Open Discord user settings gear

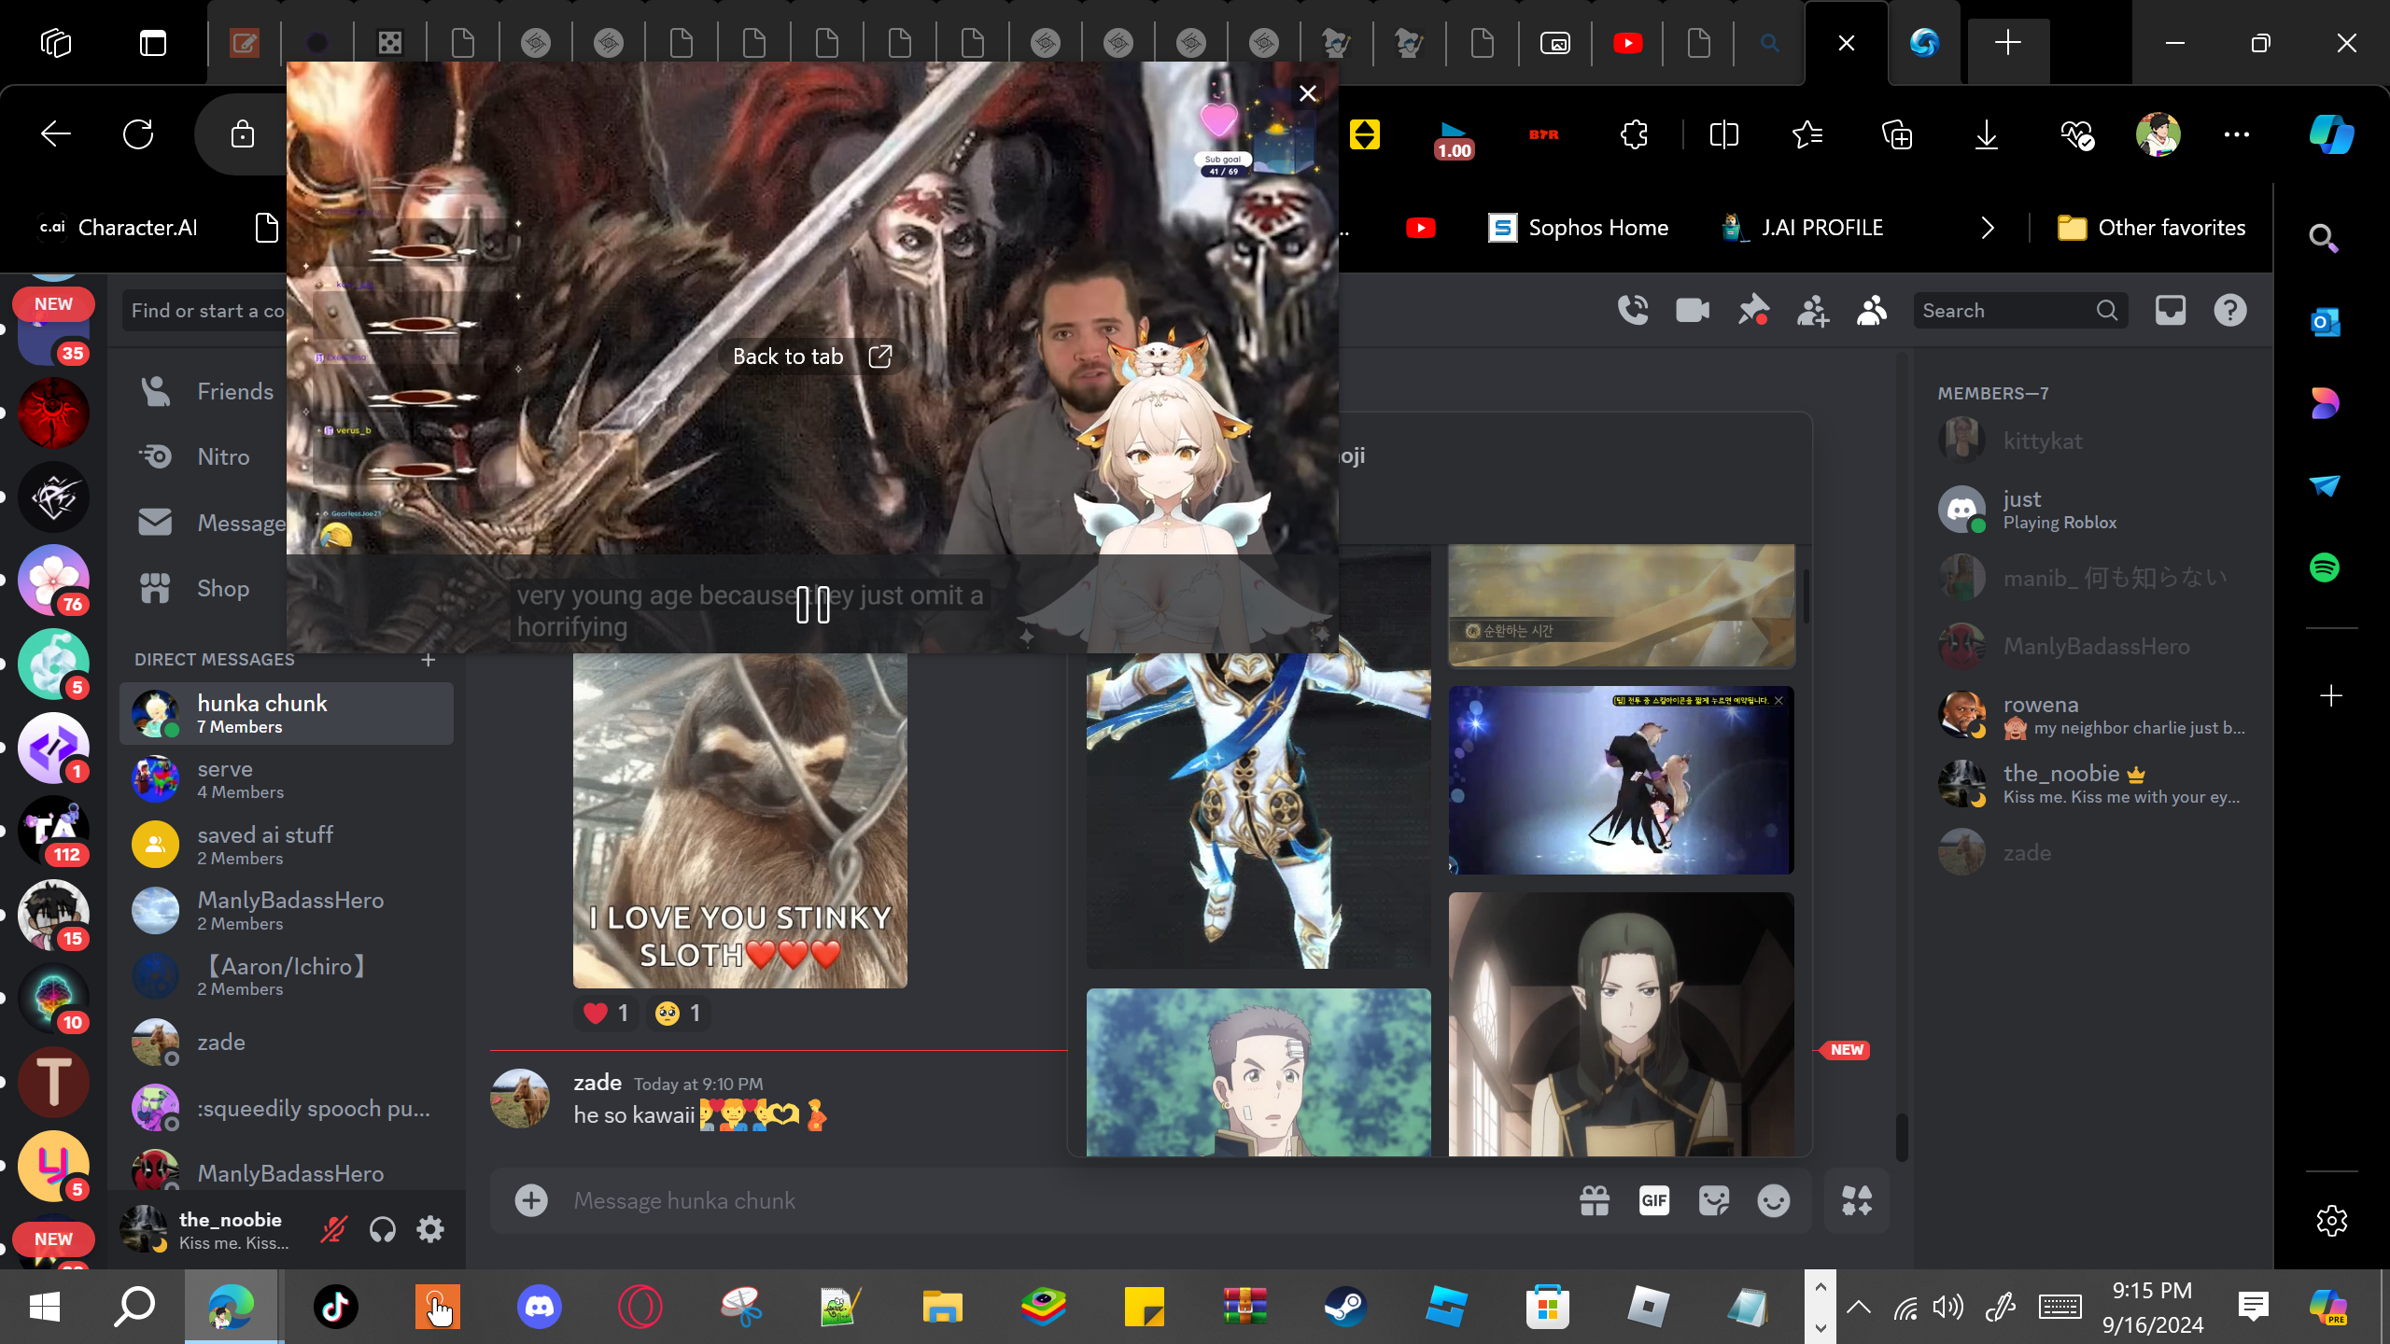click(x=430, y=1230)
